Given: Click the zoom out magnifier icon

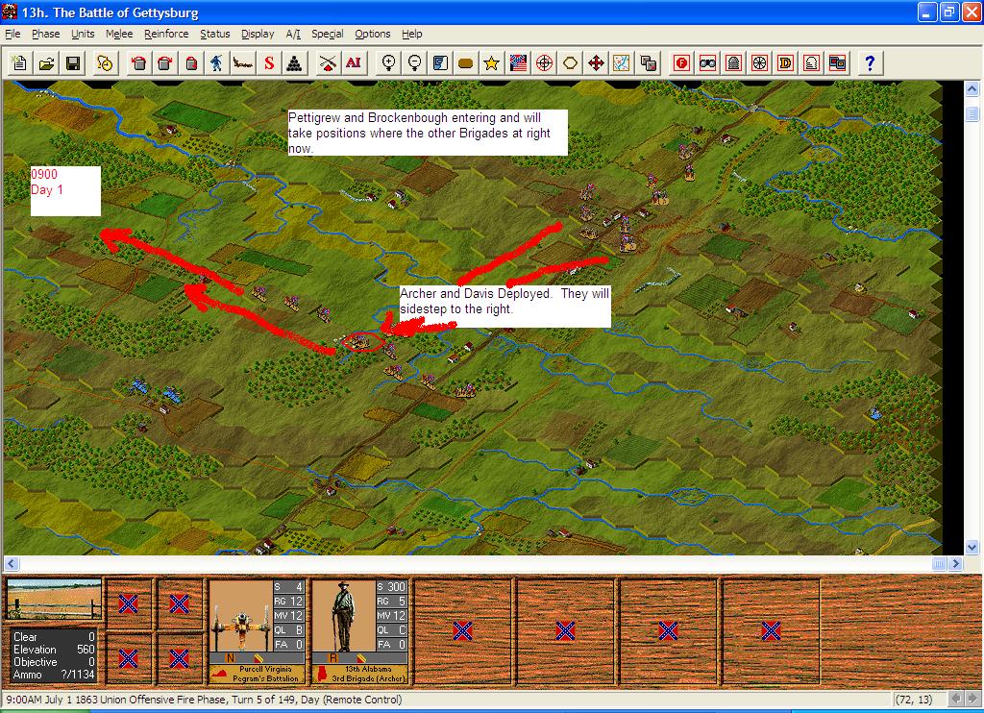Looking at the screenshot, I should [x=414, y=62].
